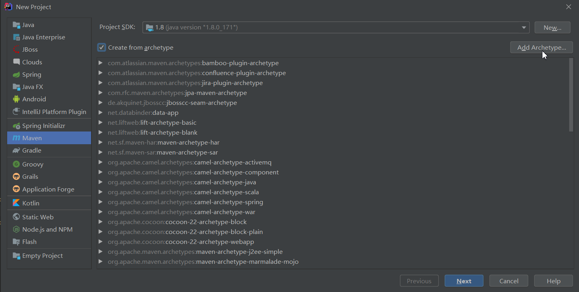Expand jira-plugin-archetype node
This screenshot has height=292, width=579.
click(x=101, y=83)
